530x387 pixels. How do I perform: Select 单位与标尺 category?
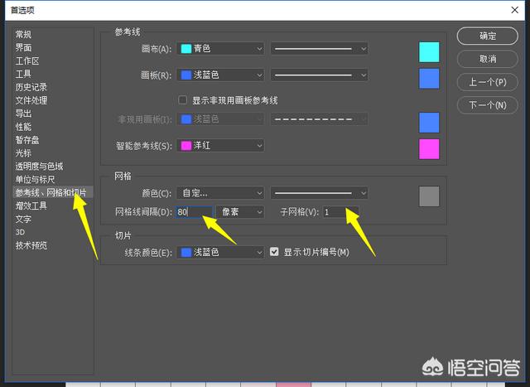35,179
